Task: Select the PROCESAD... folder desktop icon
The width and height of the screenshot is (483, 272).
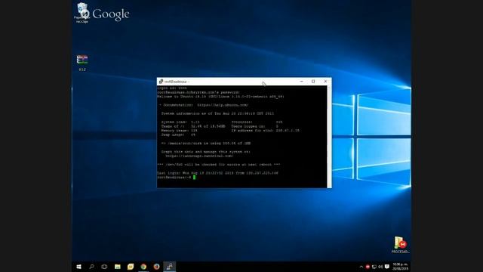Action: click(x=400, y=245)
